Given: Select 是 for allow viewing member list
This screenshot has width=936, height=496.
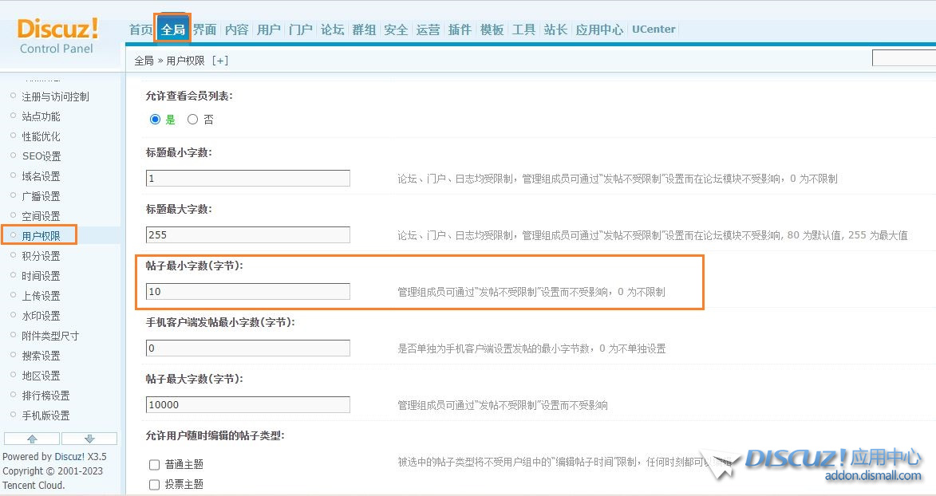Looking at the screenshot, I should click(156, 120).
